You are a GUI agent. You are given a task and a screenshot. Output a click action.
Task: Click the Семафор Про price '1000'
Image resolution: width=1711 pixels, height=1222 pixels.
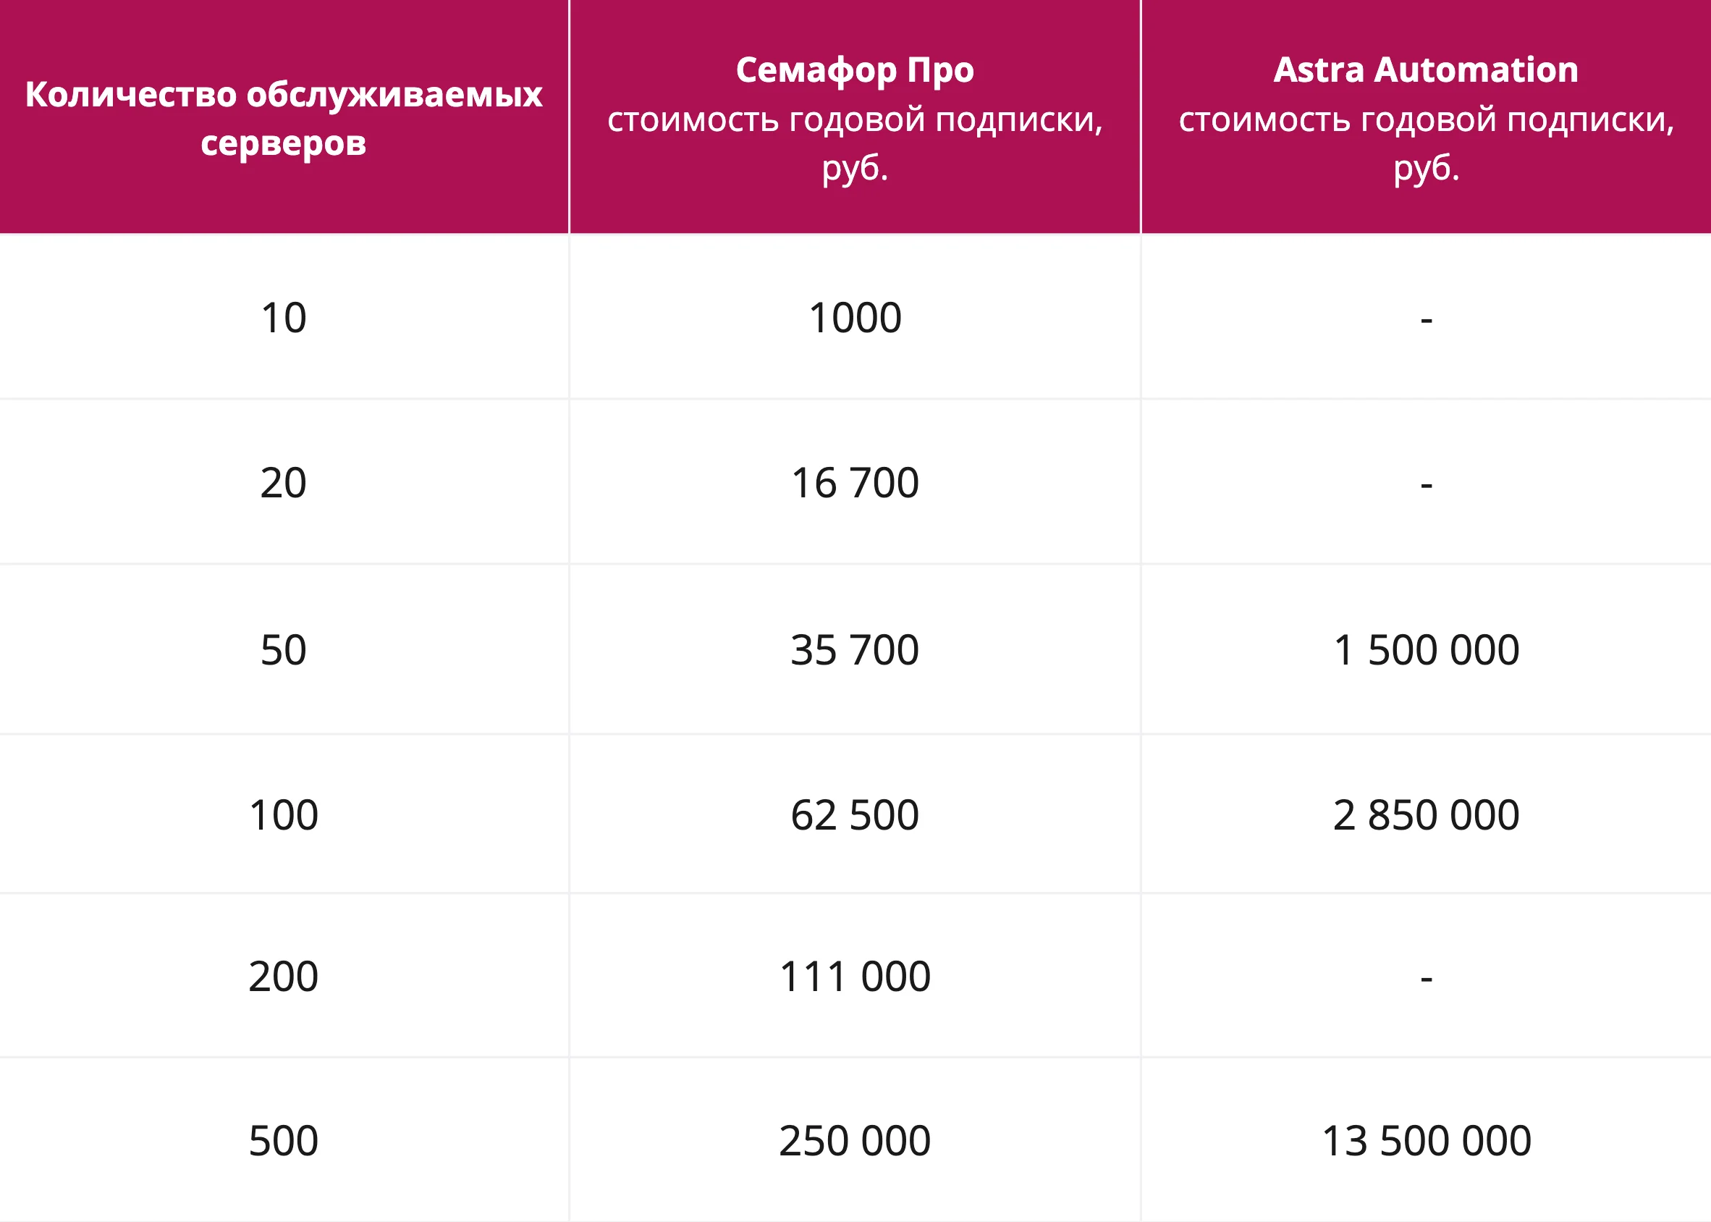[x=854, y=318]
